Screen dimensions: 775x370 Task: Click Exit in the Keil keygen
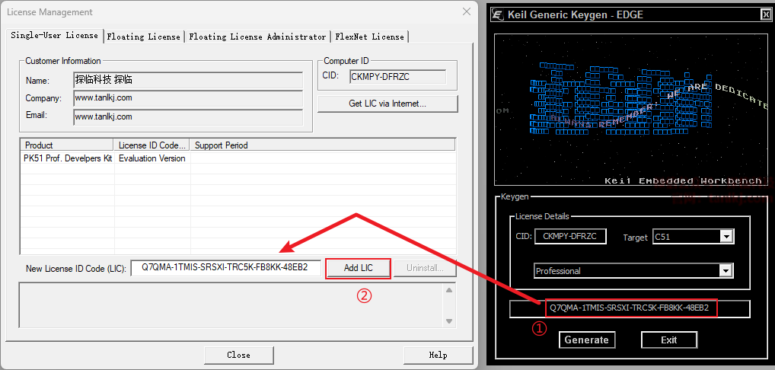(668, 340)
